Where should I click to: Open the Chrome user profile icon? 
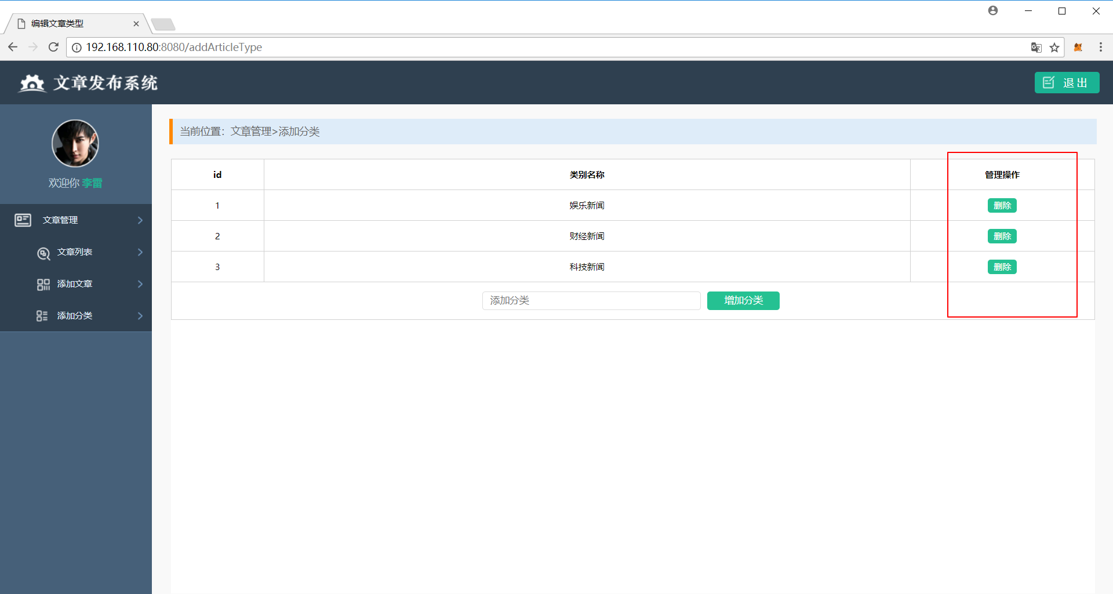[x=993, y=11]
